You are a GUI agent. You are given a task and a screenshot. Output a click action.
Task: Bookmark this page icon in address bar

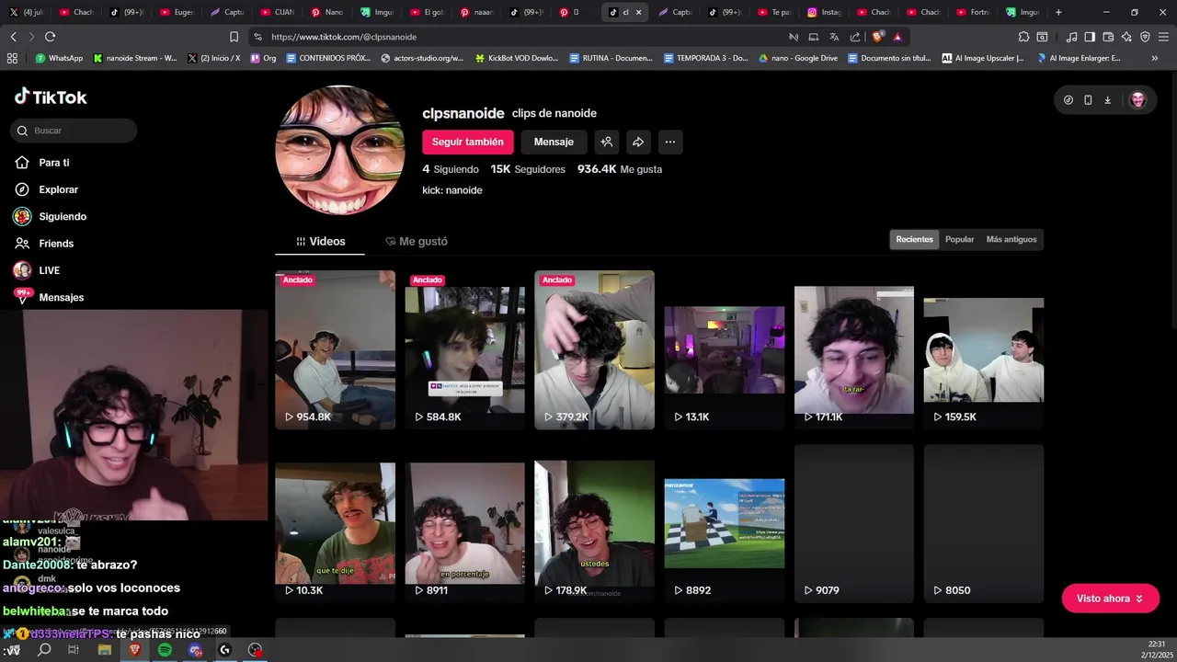234,37
